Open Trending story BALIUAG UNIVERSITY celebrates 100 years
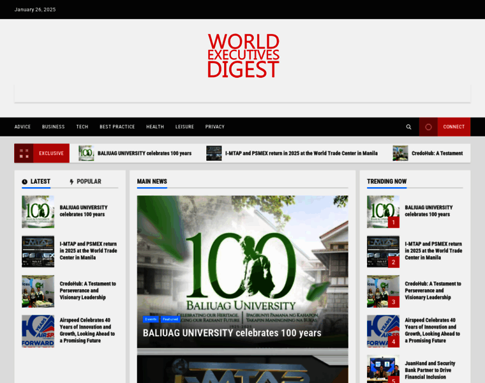The width and height of the screenshot is (485, 383). pos(429,211)
